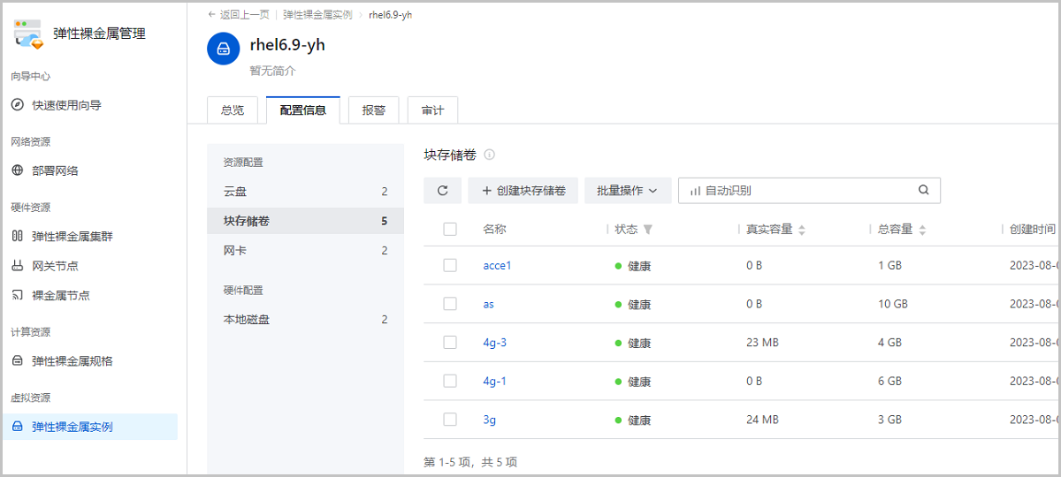Sort by 总容量 column arrows
This screenshot has width=1061, height=477.
tap(922, 230)
